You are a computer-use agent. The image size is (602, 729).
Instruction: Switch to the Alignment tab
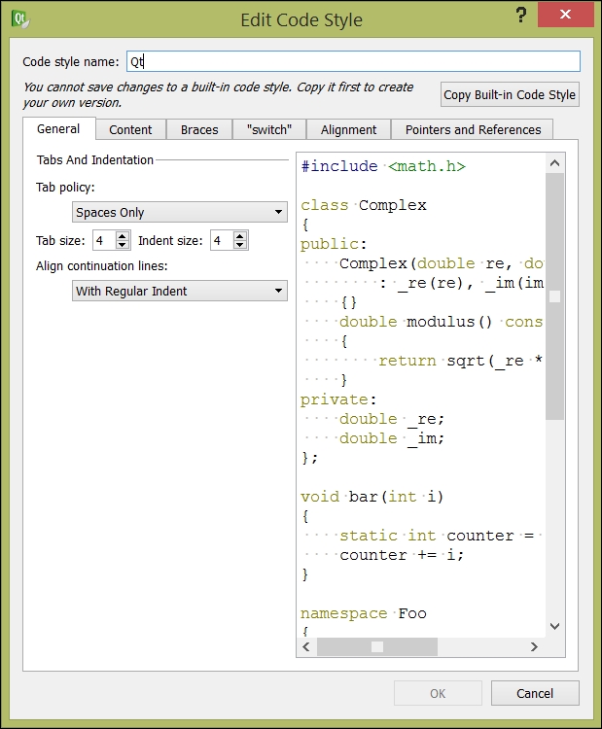click(348, 129)
